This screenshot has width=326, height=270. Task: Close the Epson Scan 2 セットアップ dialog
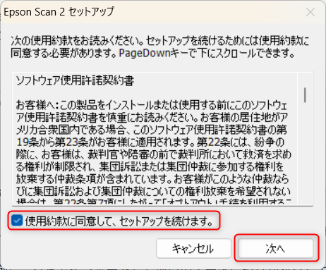(310, 12)
